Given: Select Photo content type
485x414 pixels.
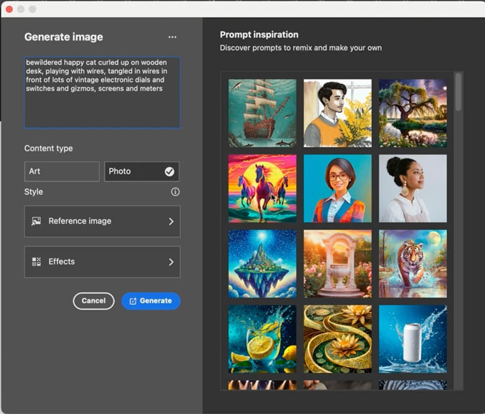Looking at the screenshot, I should 142,172.
